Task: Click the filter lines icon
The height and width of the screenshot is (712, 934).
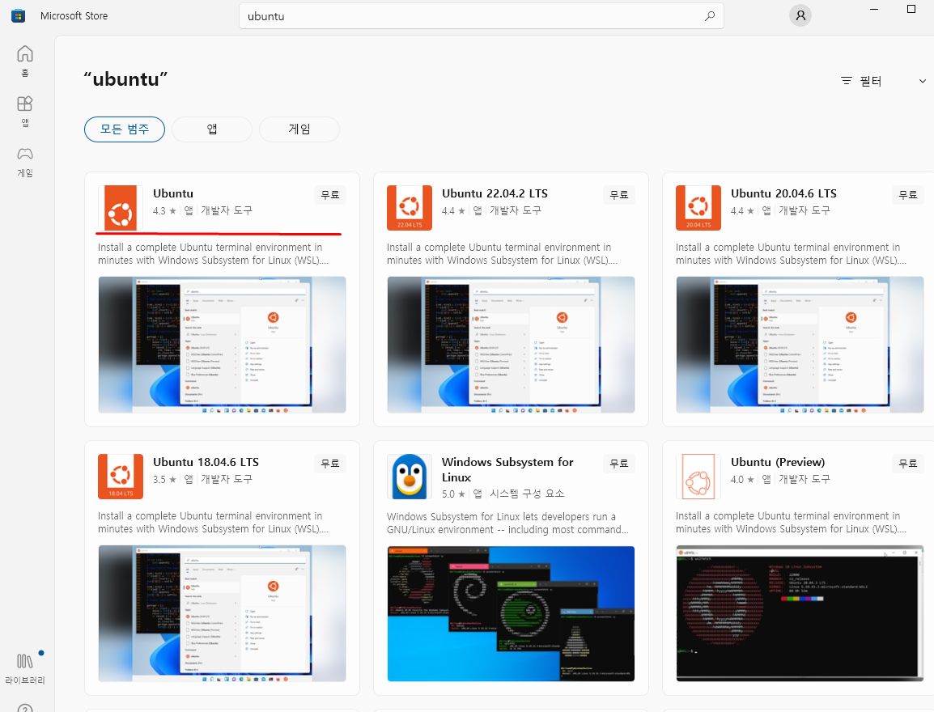Action: pos(847,81)
